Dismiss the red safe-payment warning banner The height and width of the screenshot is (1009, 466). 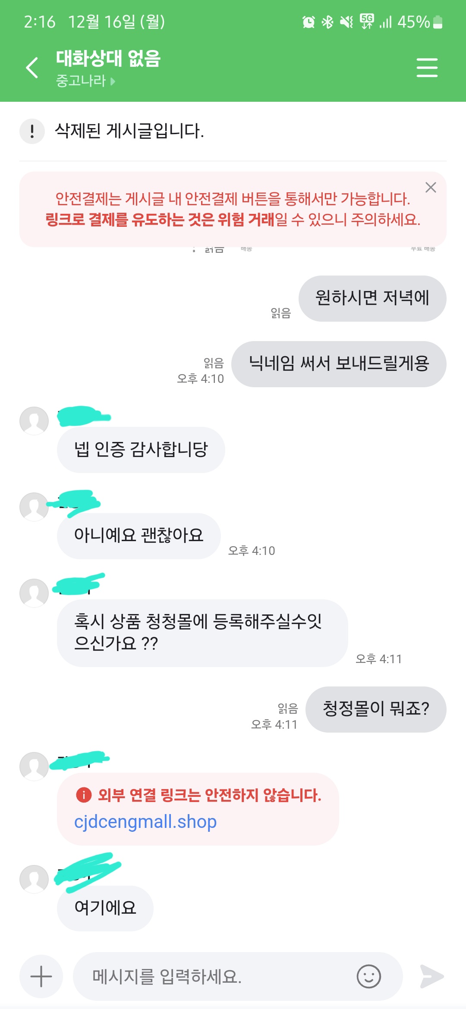pyautogui.click(x=431, y=188)
